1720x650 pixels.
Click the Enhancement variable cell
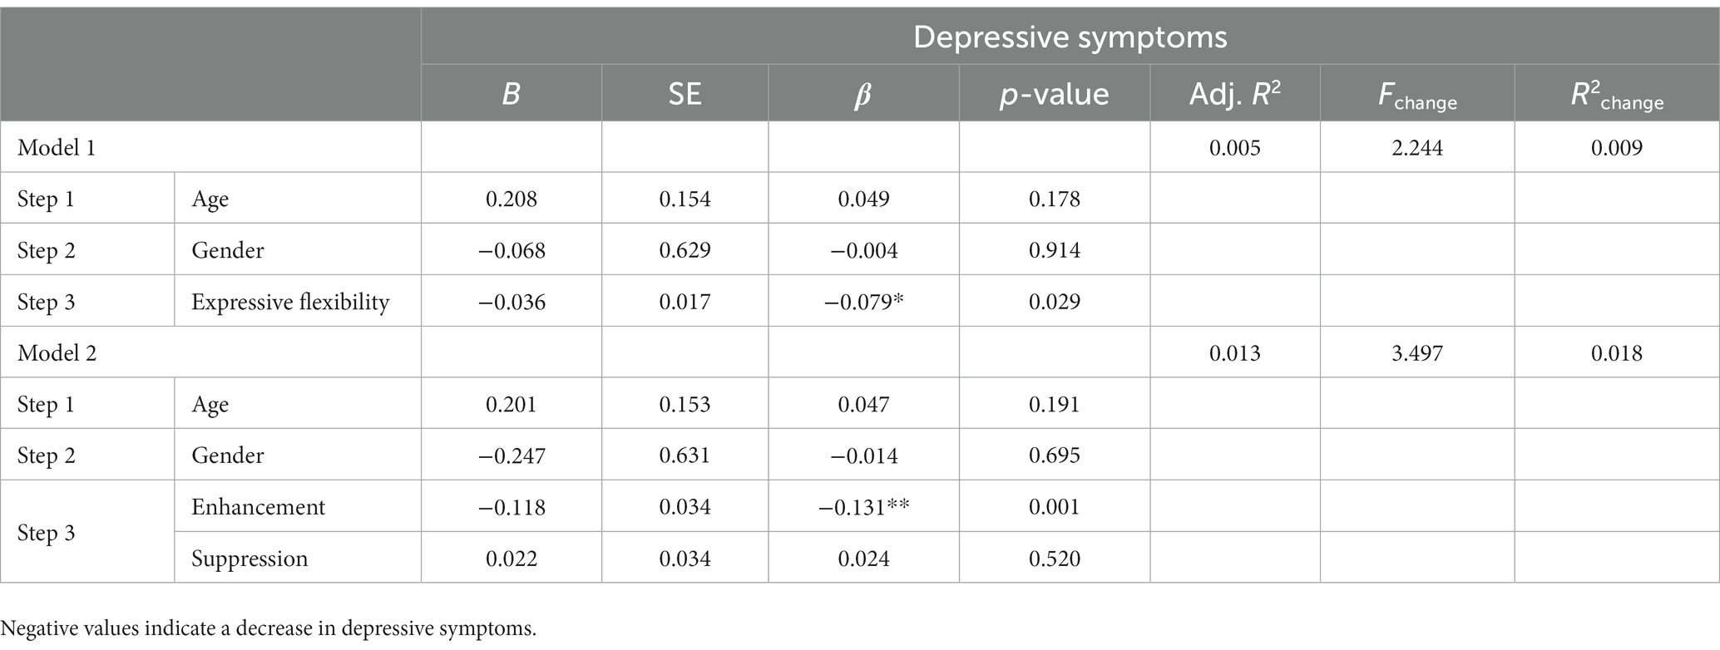[x=258, y=507]
